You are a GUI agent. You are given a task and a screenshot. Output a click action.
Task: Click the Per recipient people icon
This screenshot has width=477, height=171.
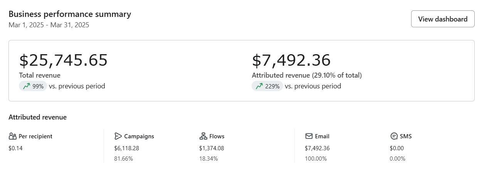tap(13, 136)
